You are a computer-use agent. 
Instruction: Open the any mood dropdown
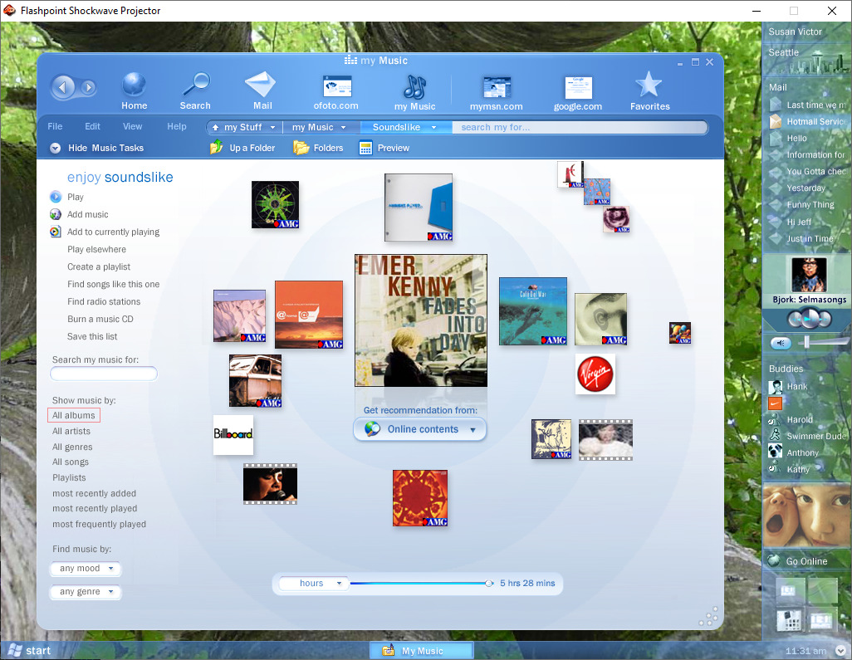[86, 568]
